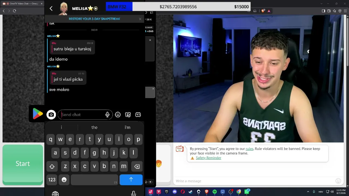Tap the keyboard space bar
Image resolution: width=349 pixels, height=196 pixels.
coord(94,180)
